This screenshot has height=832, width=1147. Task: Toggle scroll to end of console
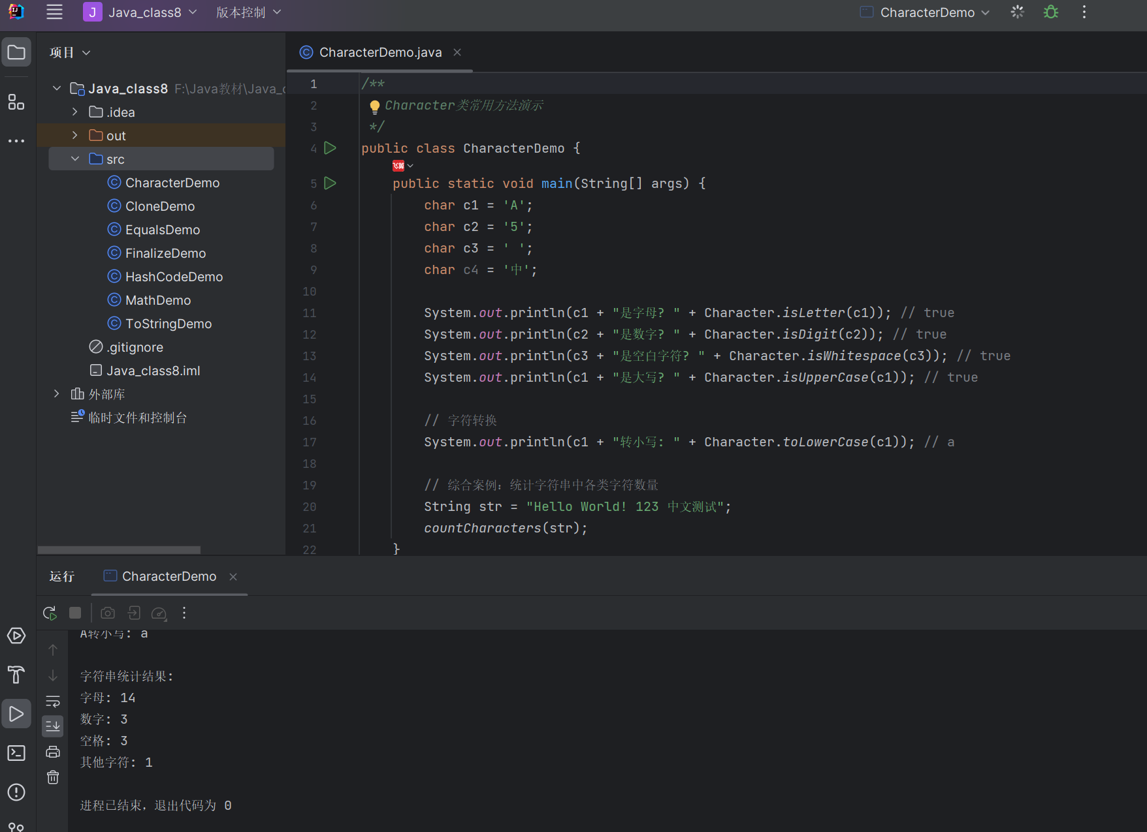[x=53, y=726]
